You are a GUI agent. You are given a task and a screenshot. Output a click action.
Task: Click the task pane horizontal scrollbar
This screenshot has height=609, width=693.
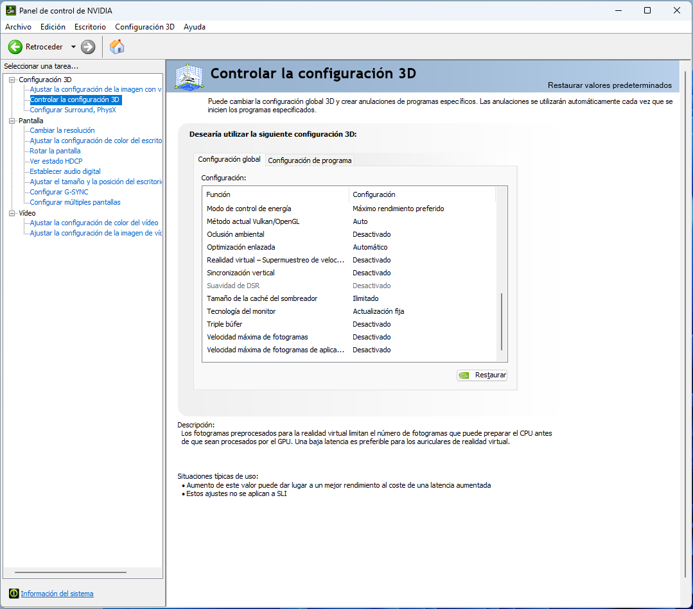(71, 572)
